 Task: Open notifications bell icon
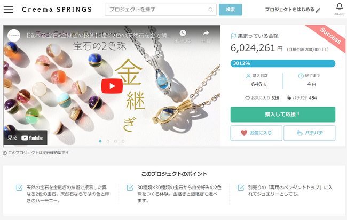pos(339,6)
